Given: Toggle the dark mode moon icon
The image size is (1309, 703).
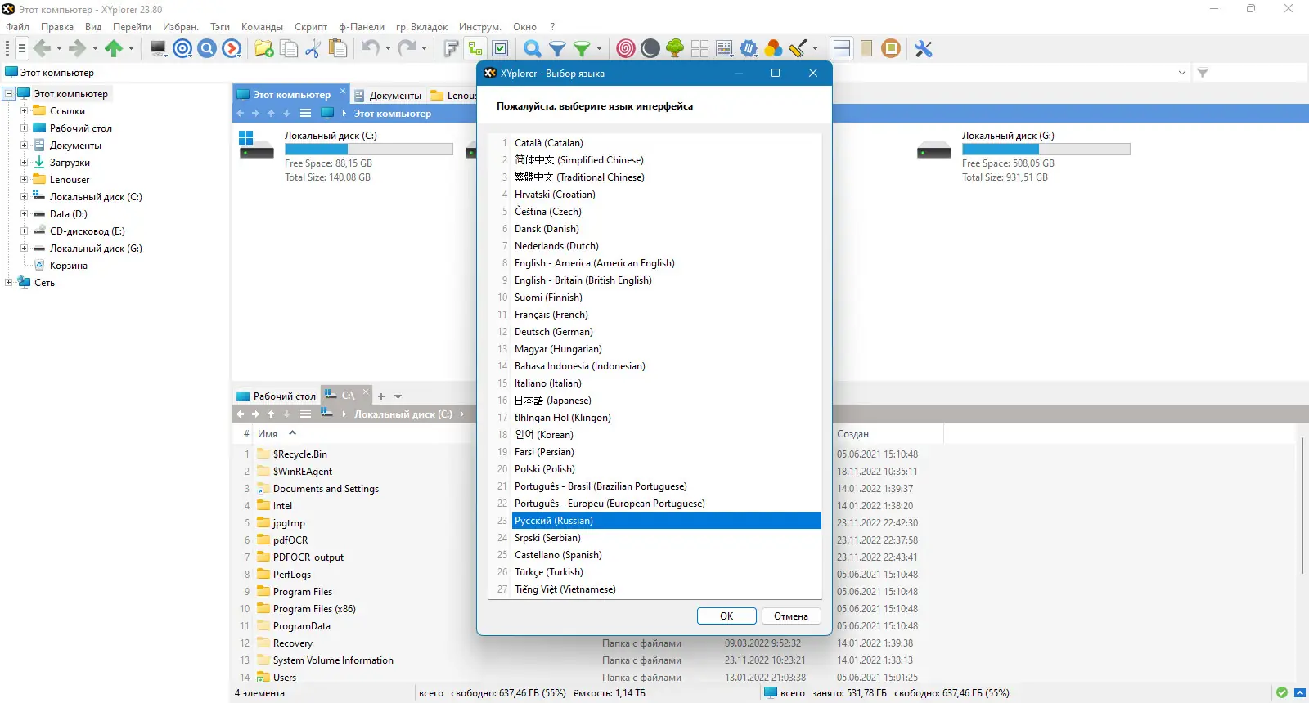Looking at the screenshot, I should tap(650, 48).
